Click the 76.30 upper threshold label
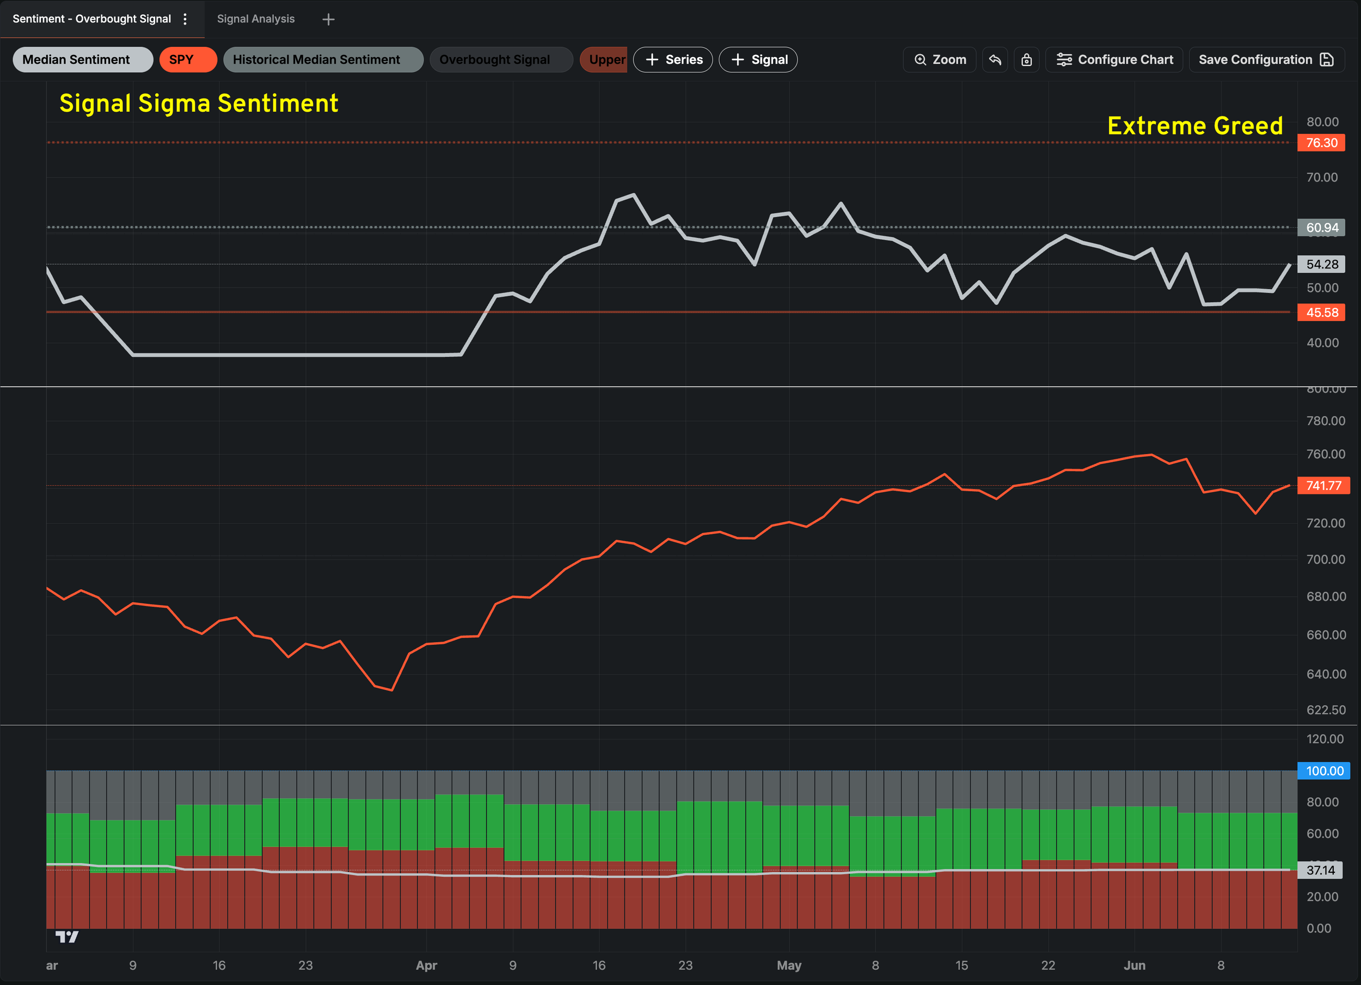The height and width of the screenshot is (985, 1361). 1321,143
